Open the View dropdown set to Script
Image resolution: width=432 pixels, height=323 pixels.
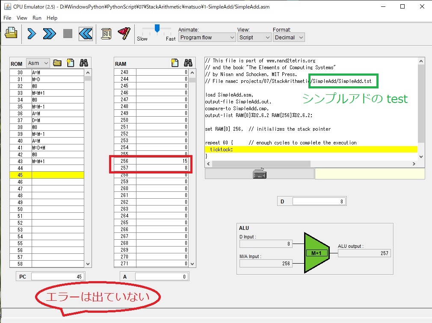[254, 38]
